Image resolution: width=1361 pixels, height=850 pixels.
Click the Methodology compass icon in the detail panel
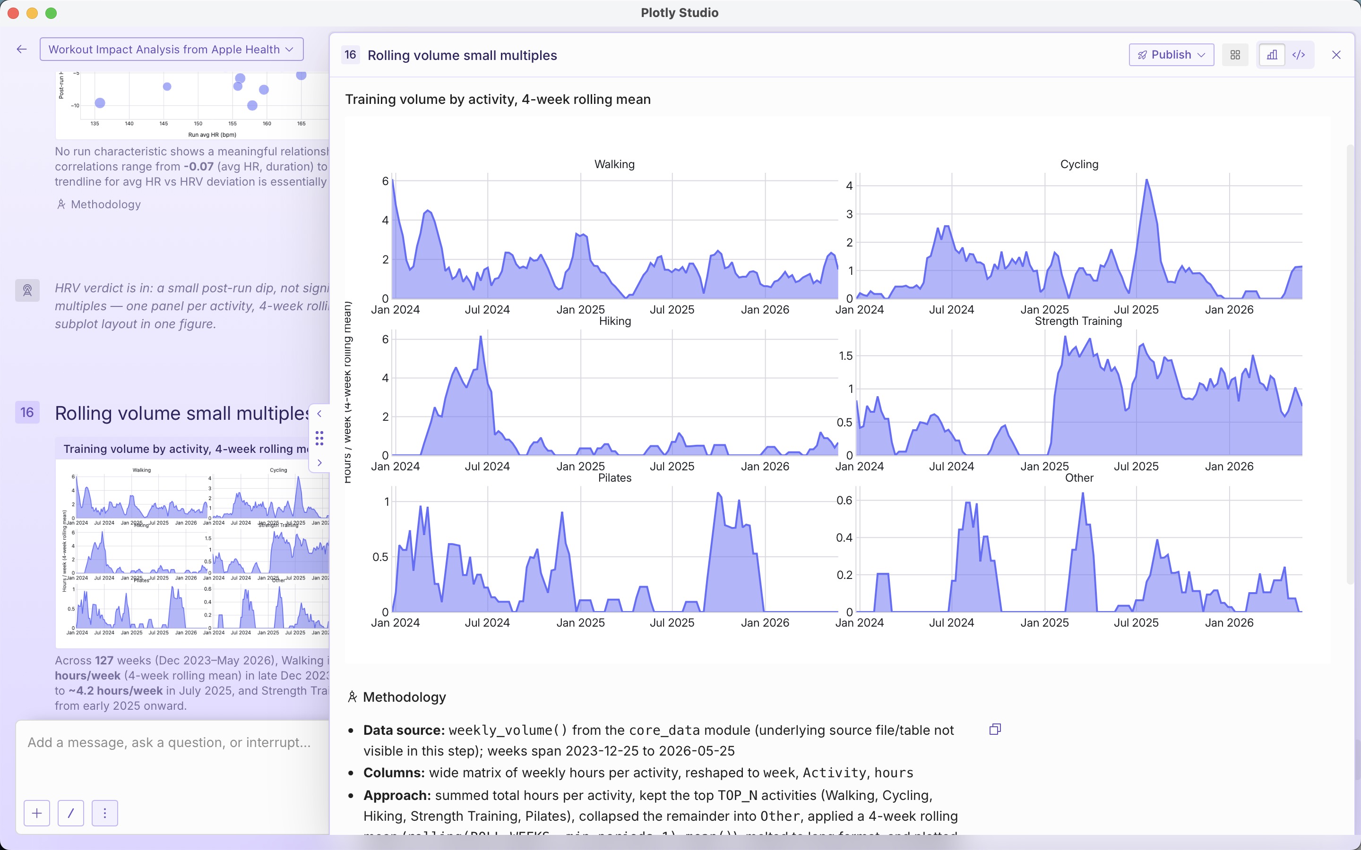353,697
